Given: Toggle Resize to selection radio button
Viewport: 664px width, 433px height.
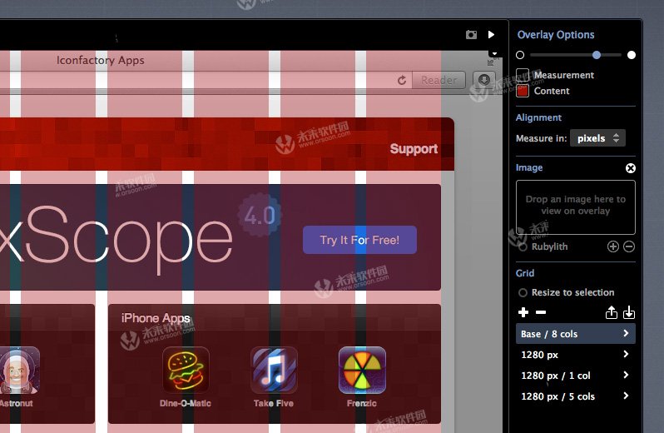Looking at the screenshot, I should pos(523,292).
